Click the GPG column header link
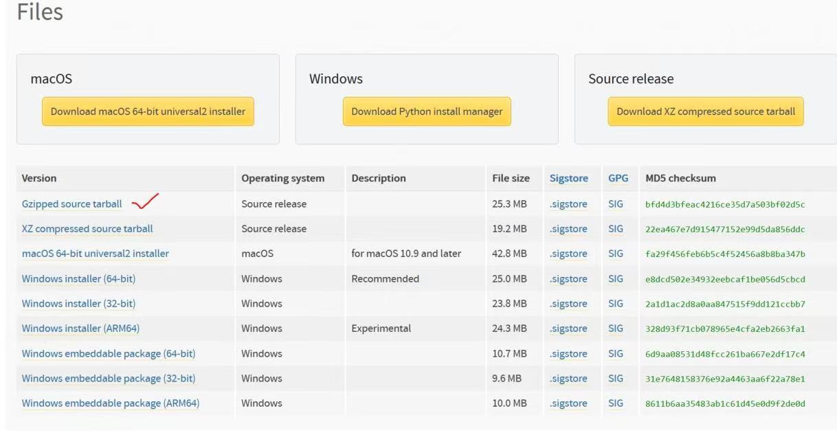 (x=618, y=178)
